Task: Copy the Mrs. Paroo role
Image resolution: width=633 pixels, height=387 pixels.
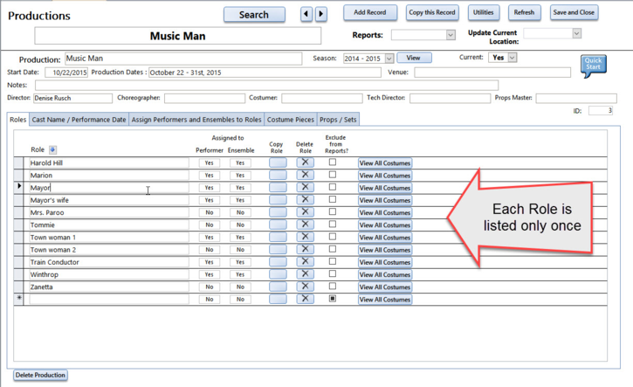Action: (279, 212)
